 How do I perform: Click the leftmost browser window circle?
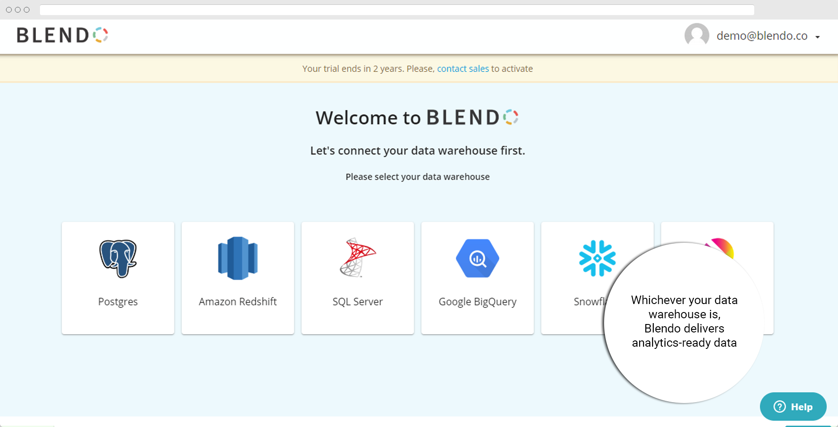[x=9, y=9]
